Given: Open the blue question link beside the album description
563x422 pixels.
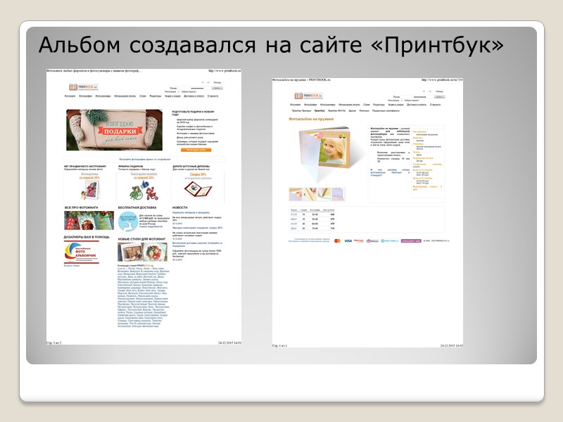Looking at the screenshot, I should point(390,172).
